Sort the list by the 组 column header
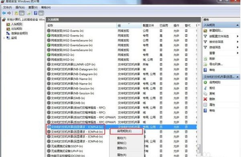The height and width of the screenshot is (157, 242). (x=129, y=25)
